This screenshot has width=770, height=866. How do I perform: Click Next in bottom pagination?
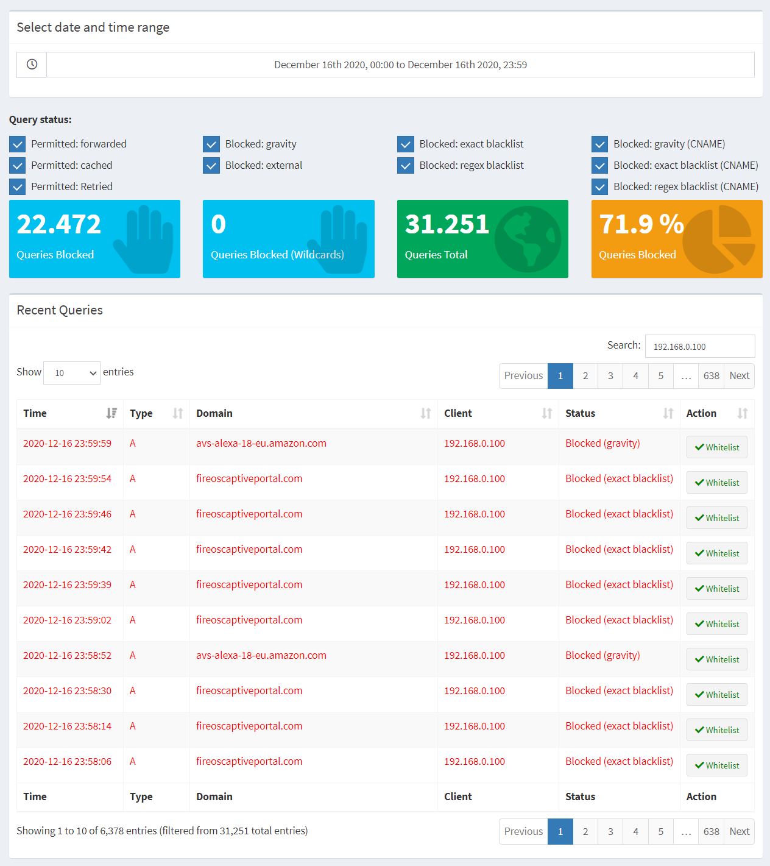739,832
